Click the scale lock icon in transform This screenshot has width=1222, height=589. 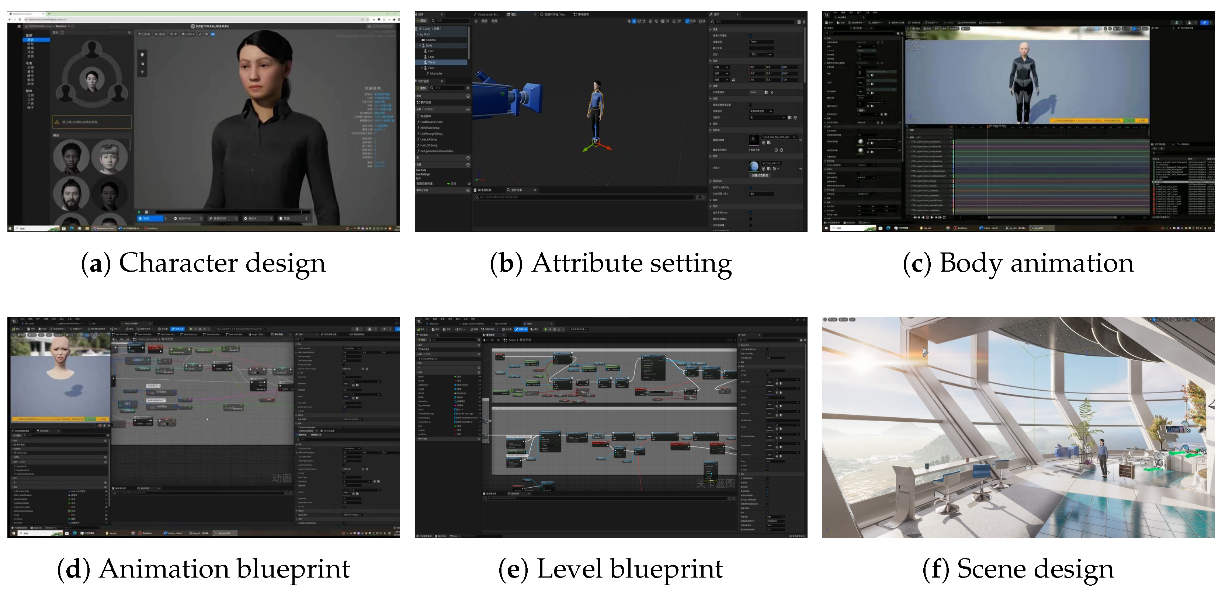point(733,80)
